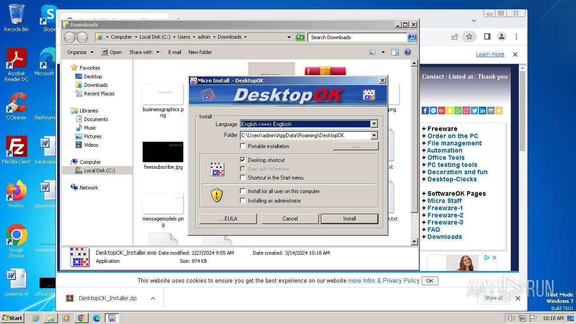The height and width of the screenshot is (324, 576).
Task: Open File management link on webpage
Action: [454, 143]
